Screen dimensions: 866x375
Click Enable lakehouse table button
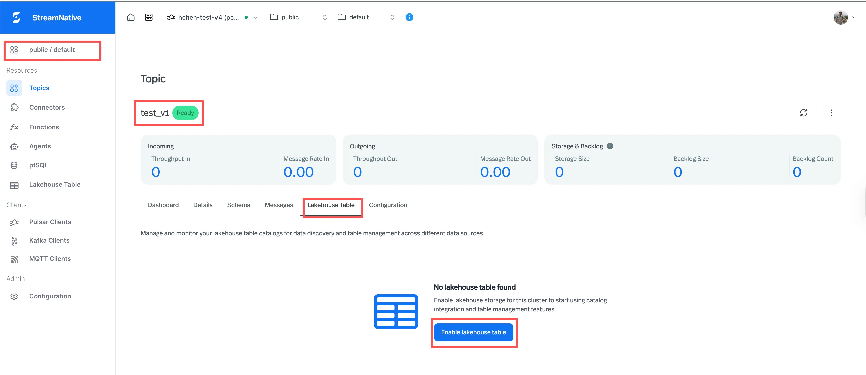(473, 332)
